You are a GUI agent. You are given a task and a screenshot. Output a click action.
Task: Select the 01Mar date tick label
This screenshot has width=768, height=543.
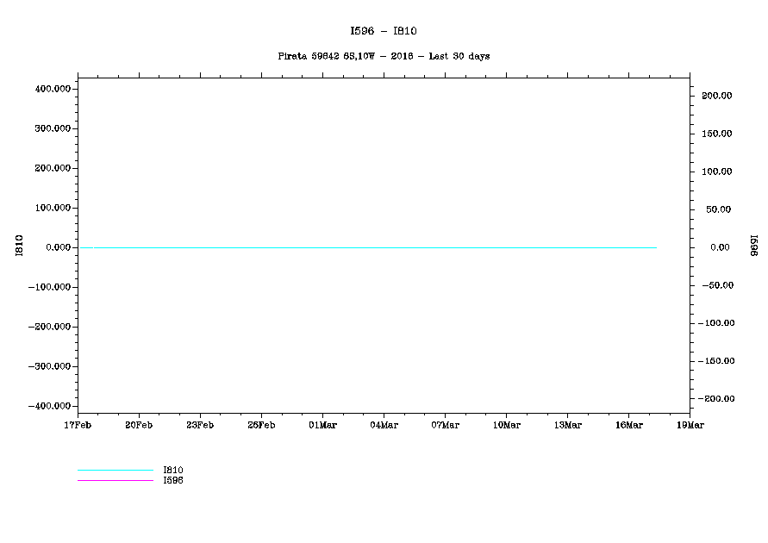click(322, 425)
